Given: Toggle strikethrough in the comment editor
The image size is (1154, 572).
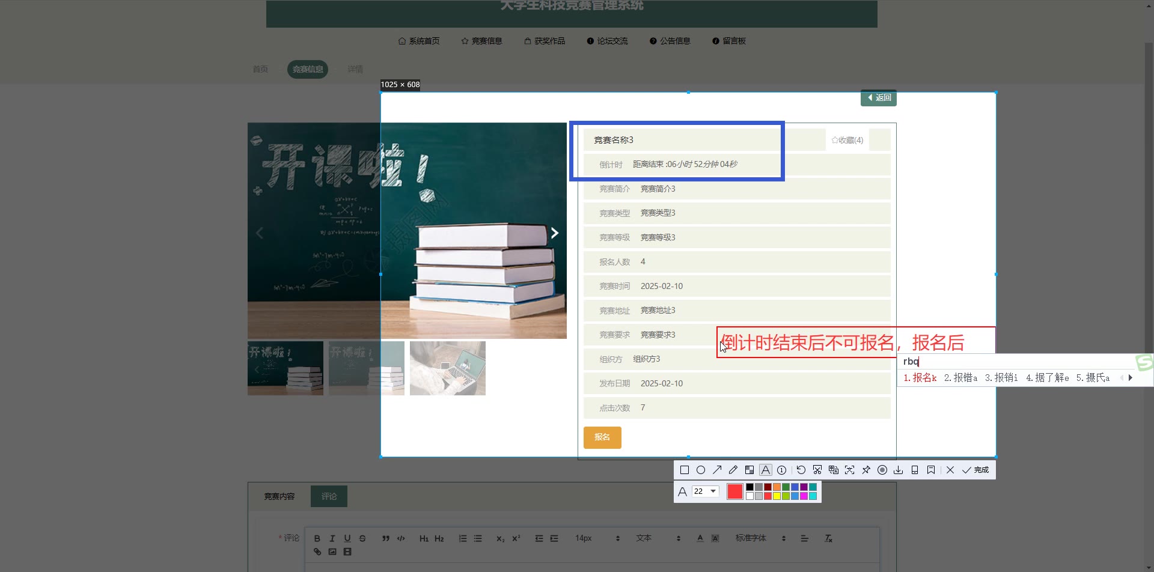Looking at the screenshot, I should coord(362,538).
